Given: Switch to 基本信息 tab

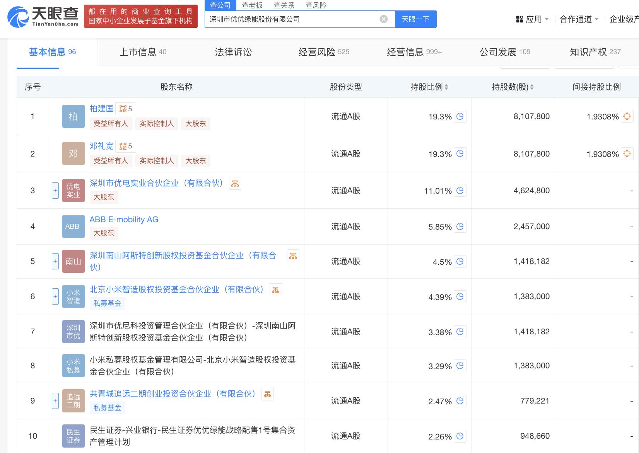Looking at the screenshot, I should coord(53,52).
